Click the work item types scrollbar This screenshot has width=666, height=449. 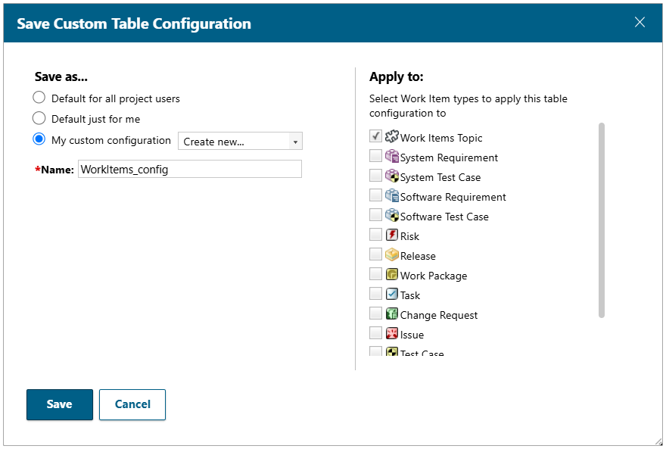(x=602, y=220)
